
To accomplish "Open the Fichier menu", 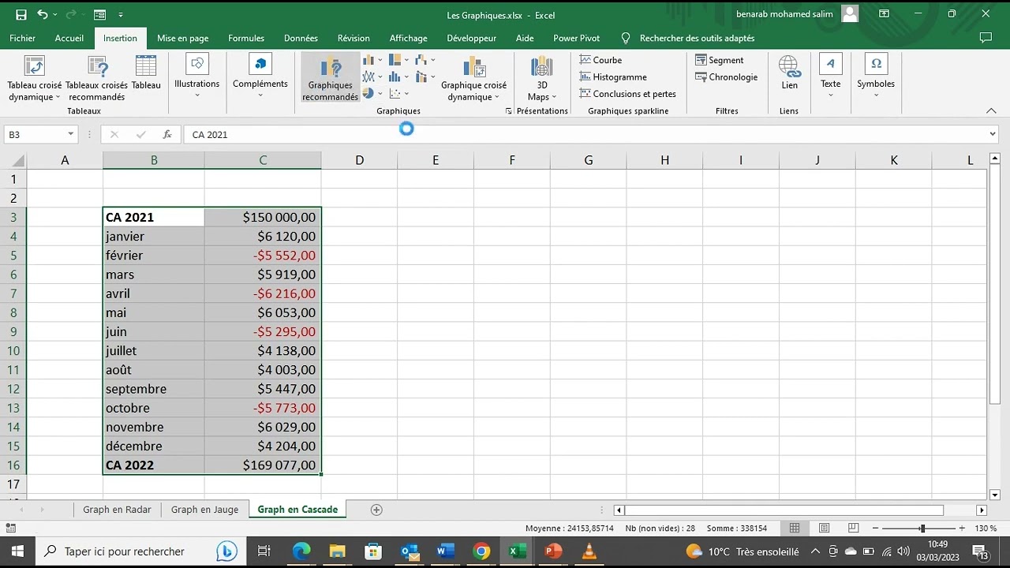I will pos(22,38).
